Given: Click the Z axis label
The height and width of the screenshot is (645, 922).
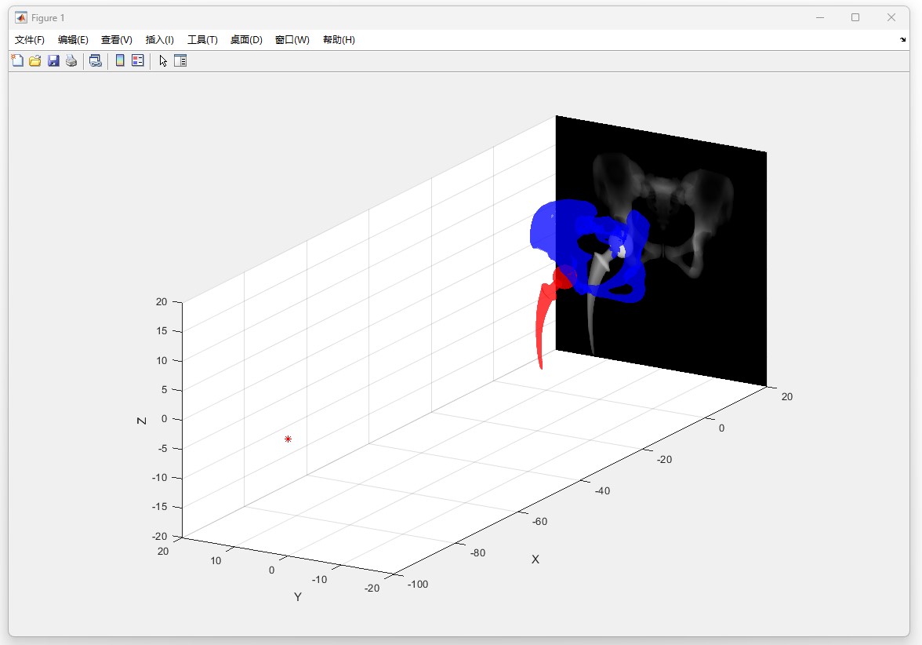Looking at the screenshot, I should pyautogui.click(x=142, y=421).
